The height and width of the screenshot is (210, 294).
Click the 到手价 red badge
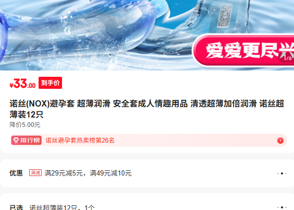pyautogui.click(x=50, y=83)
